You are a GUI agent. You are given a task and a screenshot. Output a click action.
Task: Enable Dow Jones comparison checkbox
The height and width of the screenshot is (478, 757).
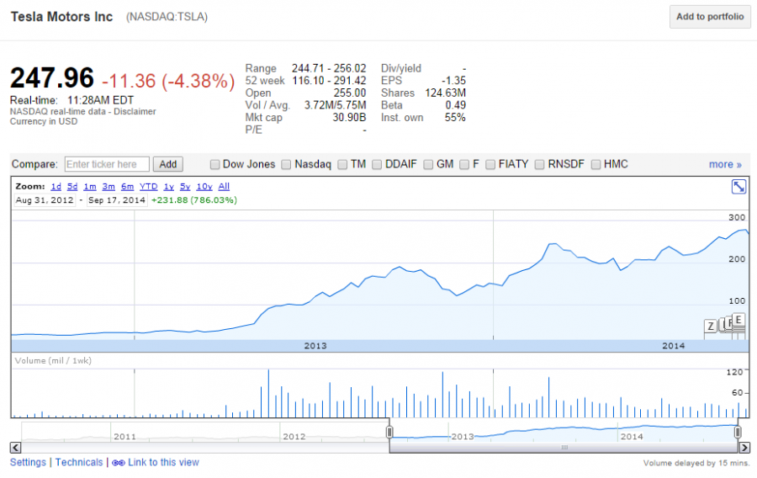click(x=215, y=164)
